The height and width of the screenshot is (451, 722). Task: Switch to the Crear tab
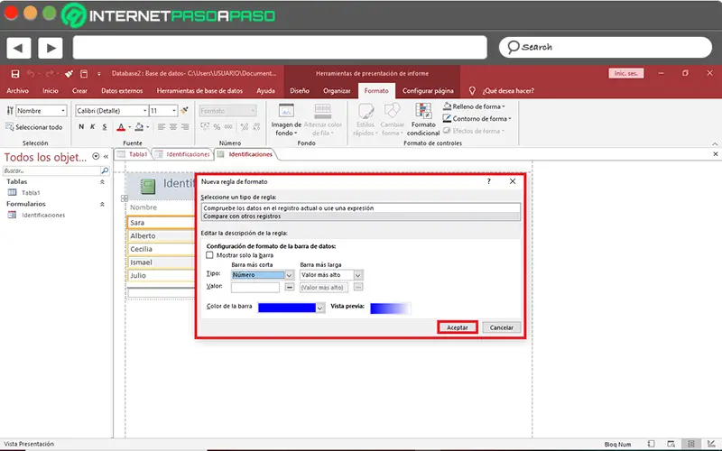(x=79, y=91)
